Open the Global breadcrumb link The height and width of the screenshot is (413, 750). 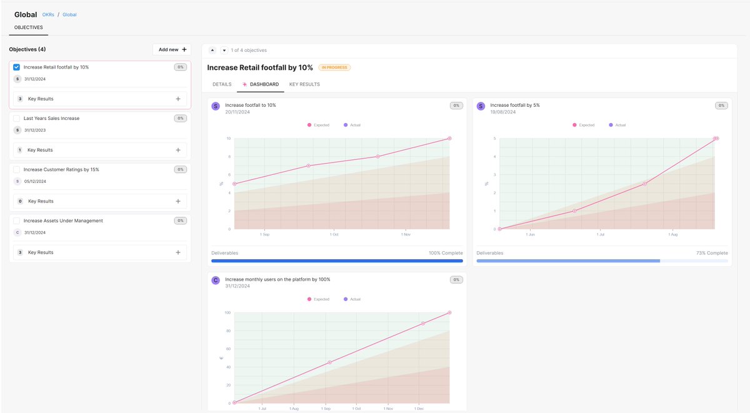69,14
